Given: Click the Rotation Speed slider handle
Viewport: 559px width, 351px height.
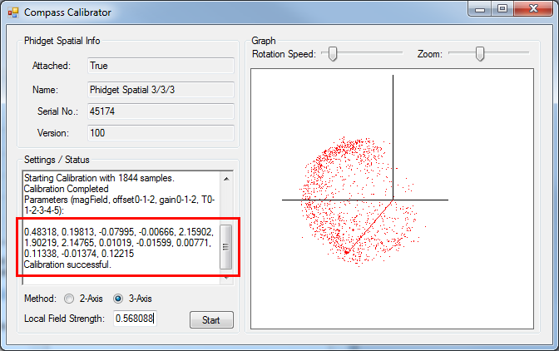Looking at the screenshot, I should click(332, 54).
